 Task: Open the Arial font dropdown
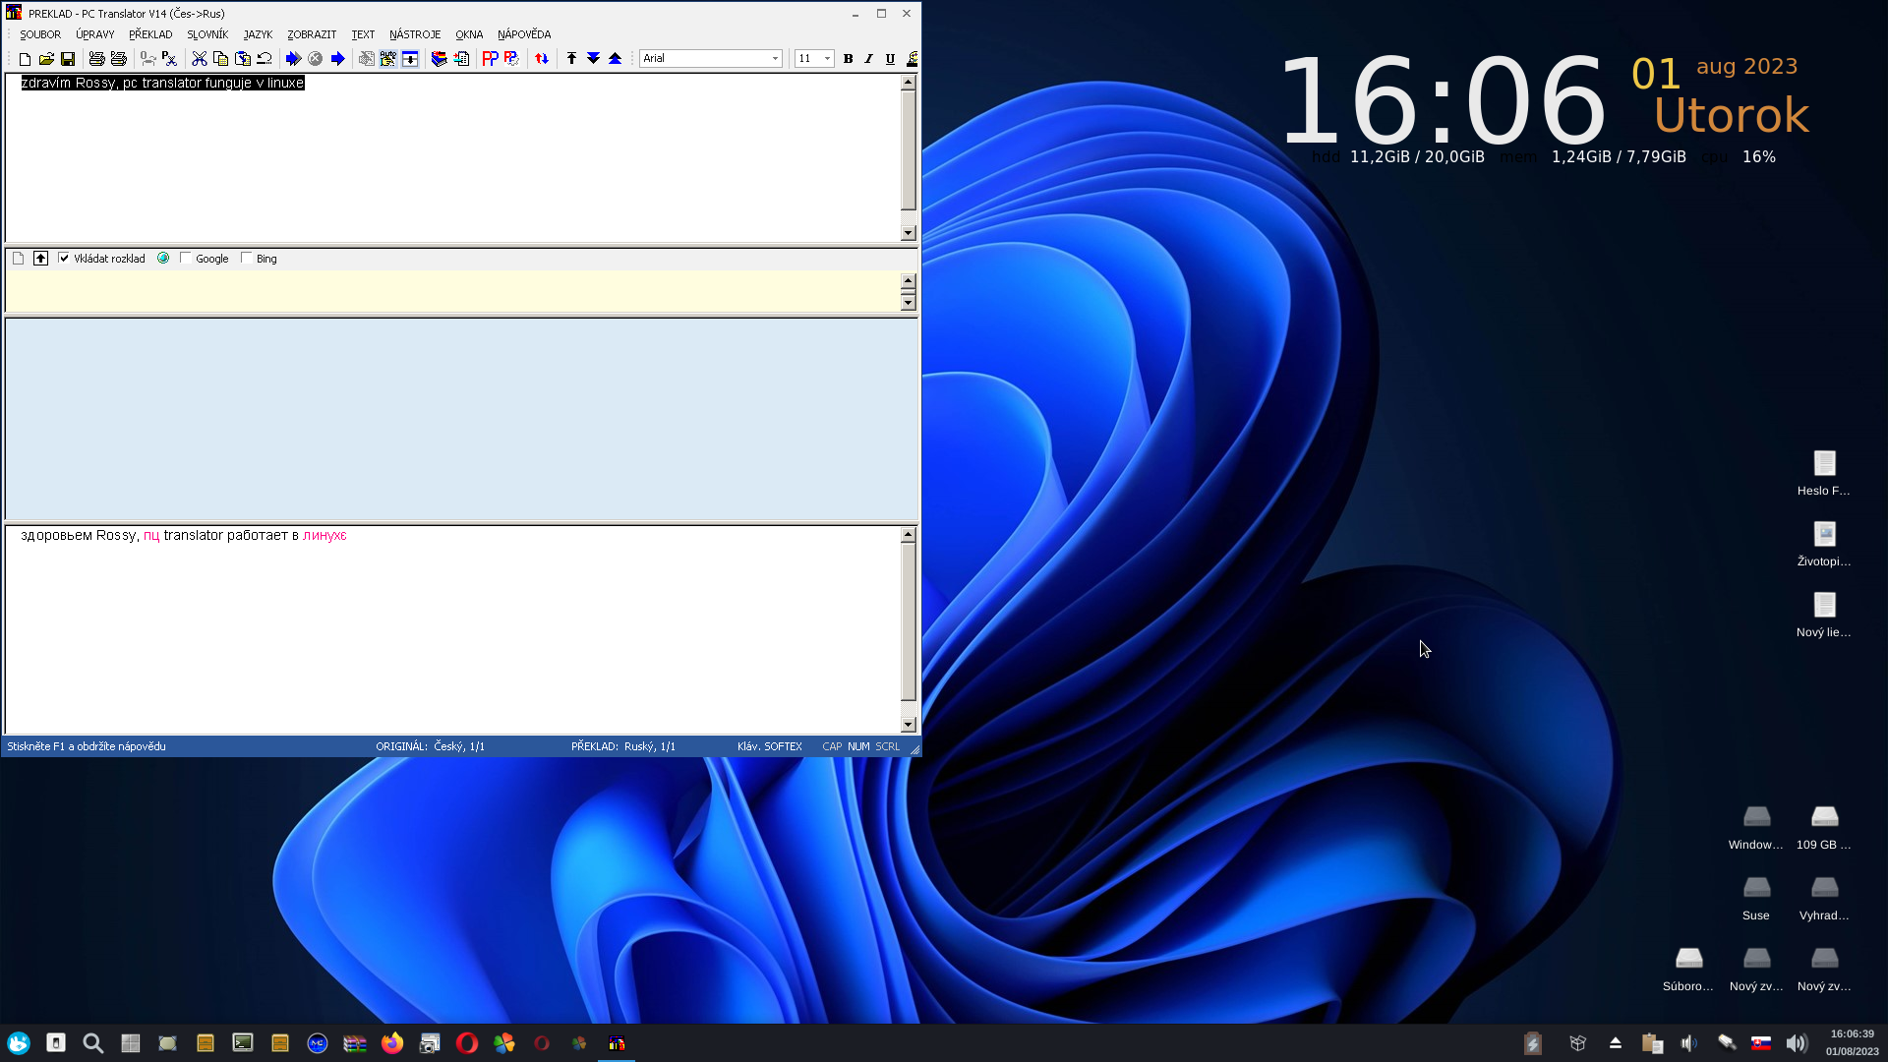[x=775, y=59]
